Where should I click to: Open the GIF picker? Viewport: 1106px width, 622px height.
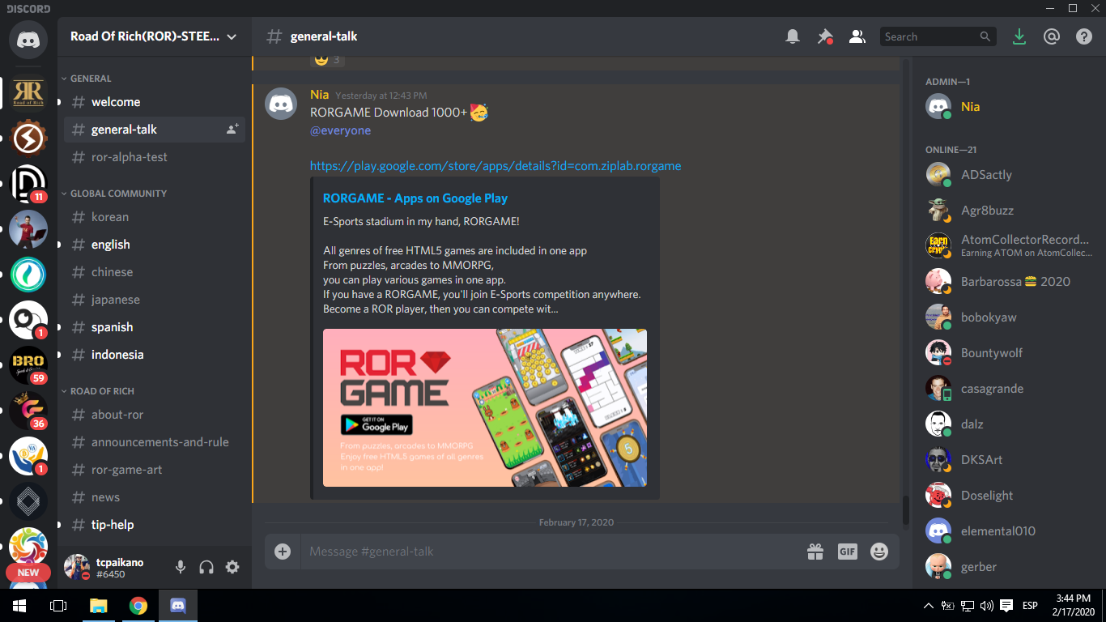tap(847, 552)
